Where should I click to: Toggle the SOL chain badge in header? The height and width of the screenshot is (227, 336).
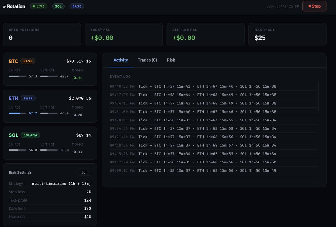point(58,6)
